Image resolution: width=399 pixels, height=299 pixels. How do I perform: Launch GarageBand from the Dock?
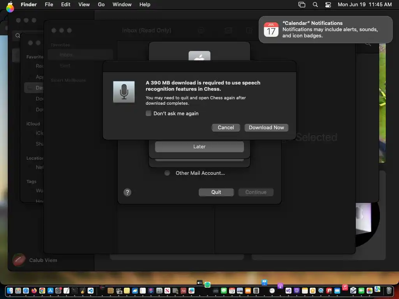83,290
